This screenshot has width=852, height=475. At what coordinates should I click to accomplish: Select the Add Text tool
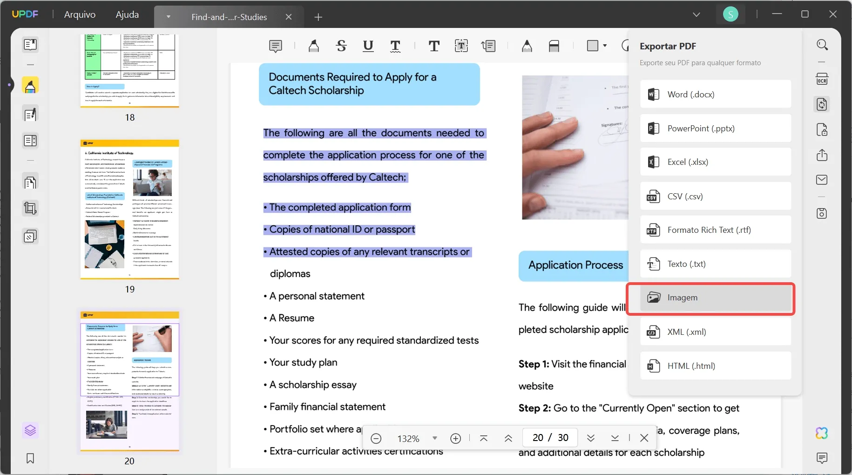pos(434,46)
